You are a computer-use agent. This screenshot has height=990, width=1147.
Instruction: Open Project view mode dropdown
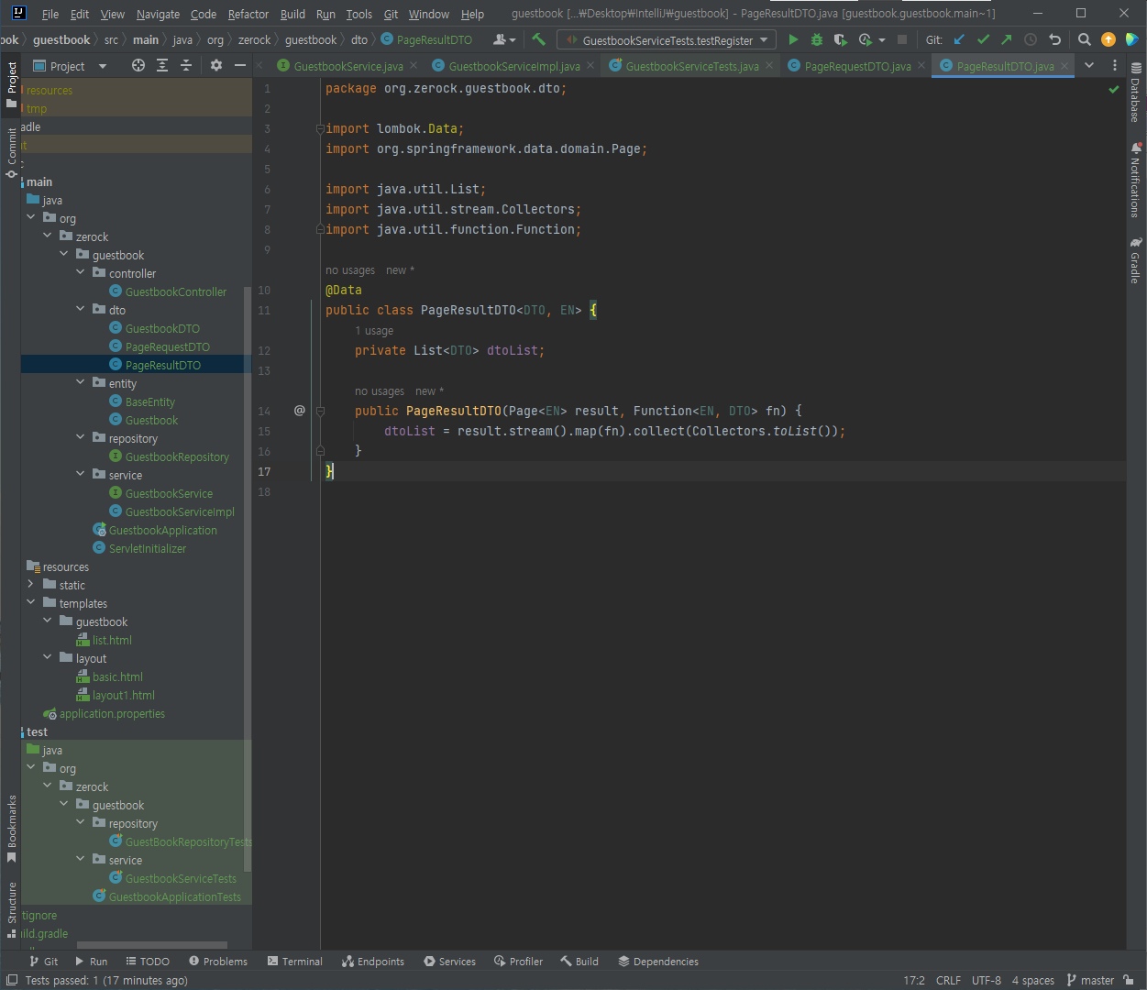pos(71,66)
